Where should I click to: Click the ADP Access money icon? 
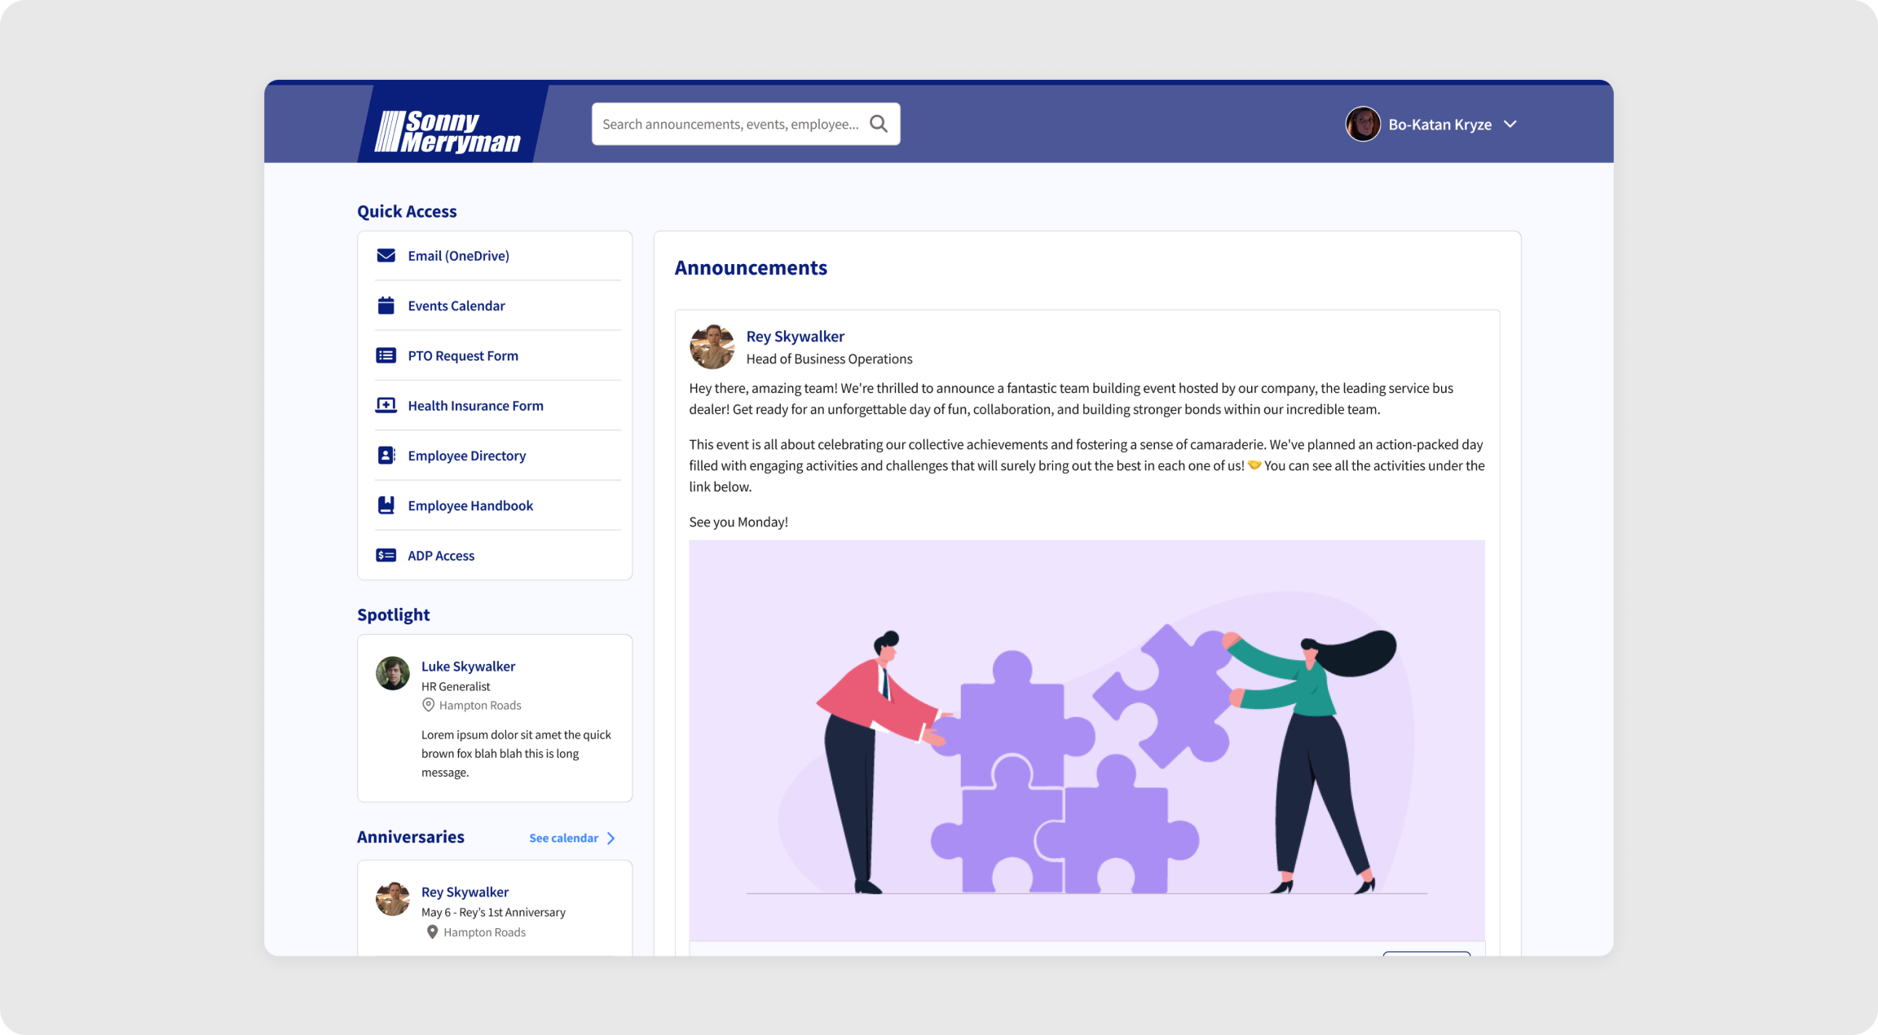tap(386, 555)
